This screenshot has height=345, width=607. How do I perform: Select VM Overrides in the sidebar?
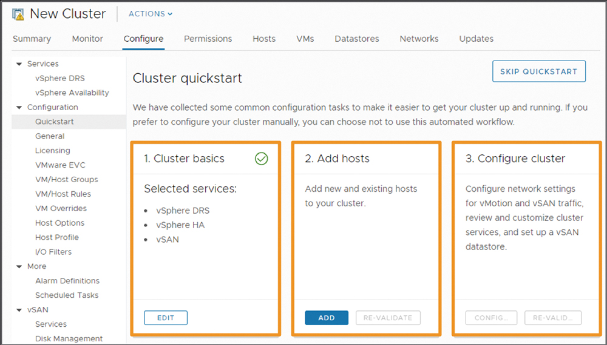click(x=61, y=209)
